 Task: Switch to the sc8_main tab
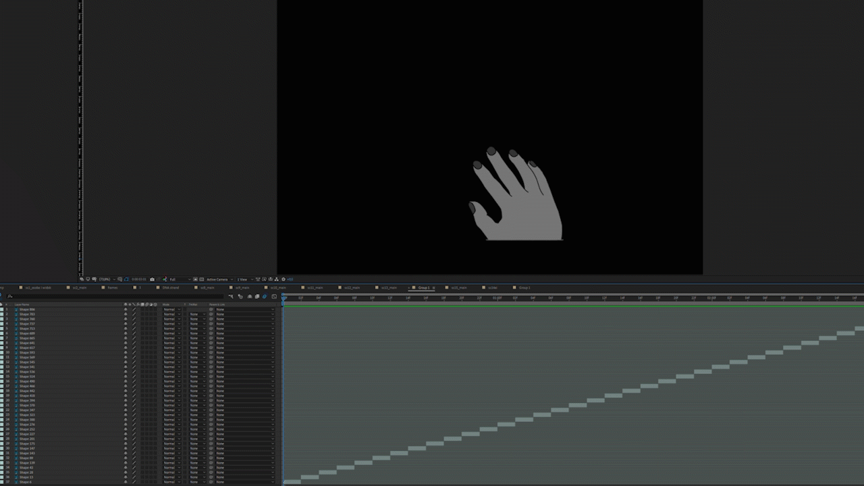pos(207,288)
